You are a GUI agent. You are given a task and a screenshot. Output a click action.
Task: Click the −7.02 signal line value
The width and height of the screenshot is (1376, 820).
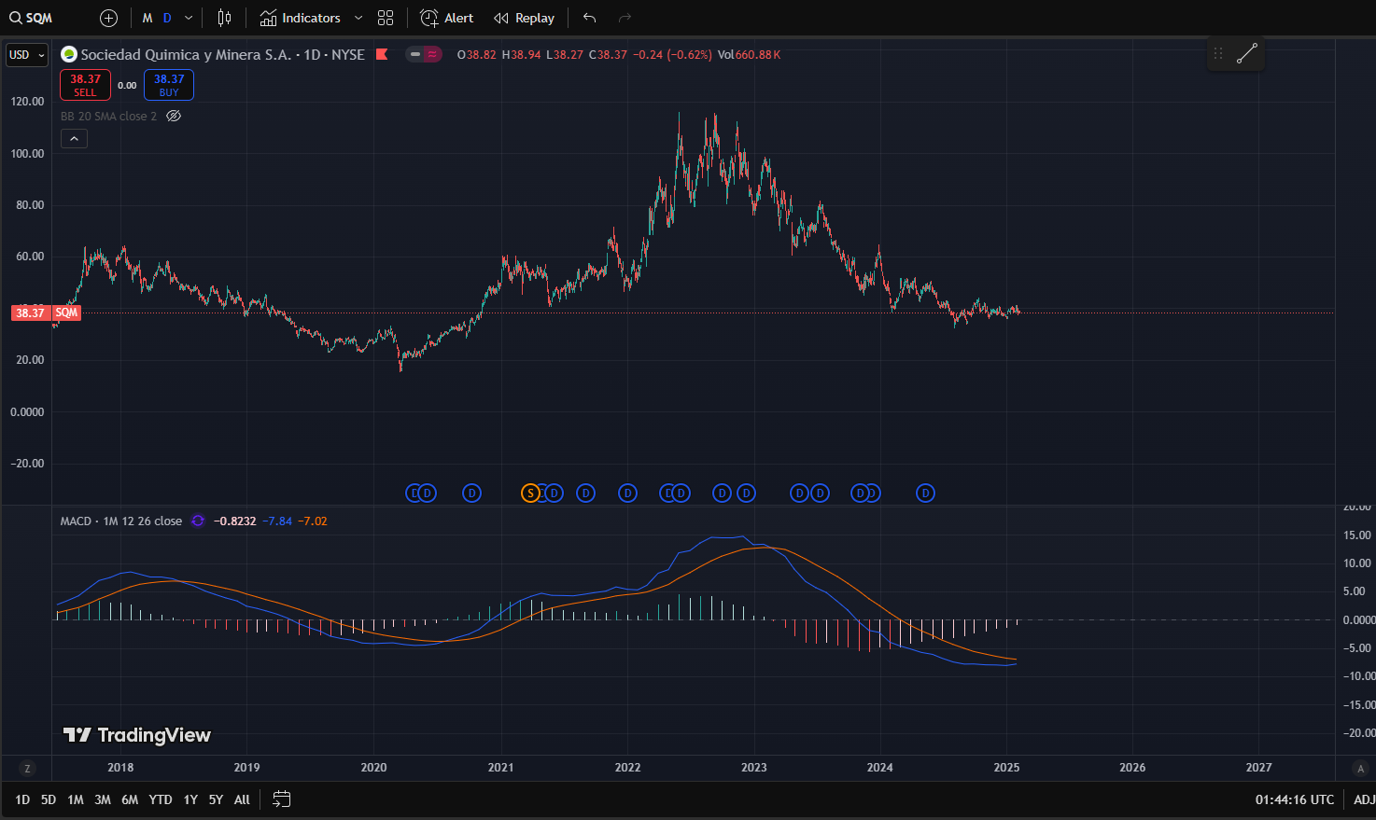pyautogui.click(x=313, y=521)
